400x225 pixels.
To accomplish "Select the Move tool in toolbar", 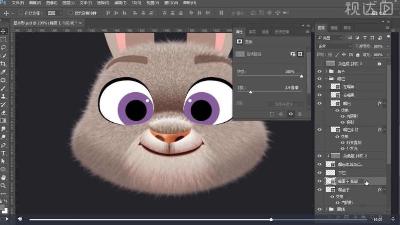I will coord(3,31).
